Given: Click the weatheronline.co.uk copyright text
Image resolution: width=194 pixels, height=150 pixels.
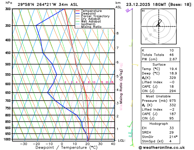Looking at the screenshot, I should pos(162,148).
